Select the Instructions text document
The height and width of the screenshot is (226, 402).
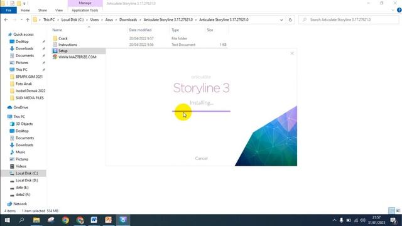(67, 45)
